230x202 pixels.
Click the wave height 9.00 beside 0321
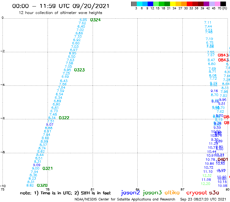(36, 168)
